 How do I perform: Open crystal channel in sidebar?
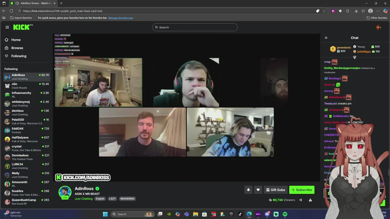(x=27, y=148)
